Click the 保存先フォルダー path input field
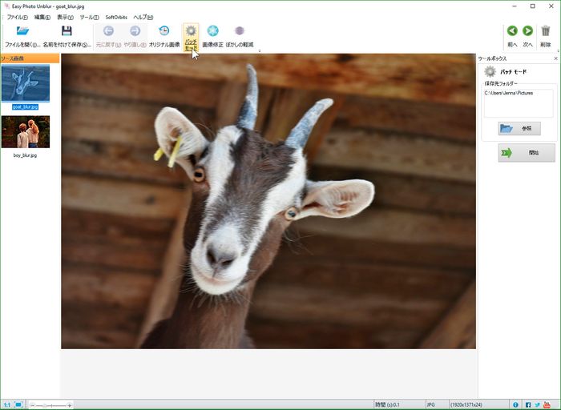 (x=519, y=103)
